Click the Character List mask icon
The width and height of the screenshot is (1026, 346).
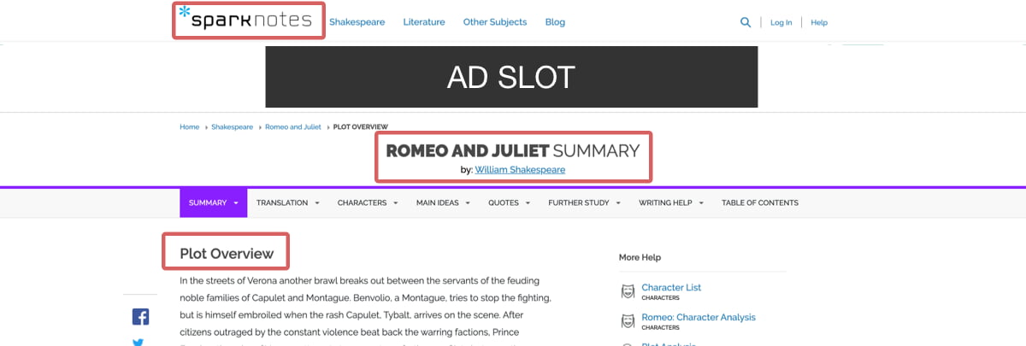tap(628, 292)
